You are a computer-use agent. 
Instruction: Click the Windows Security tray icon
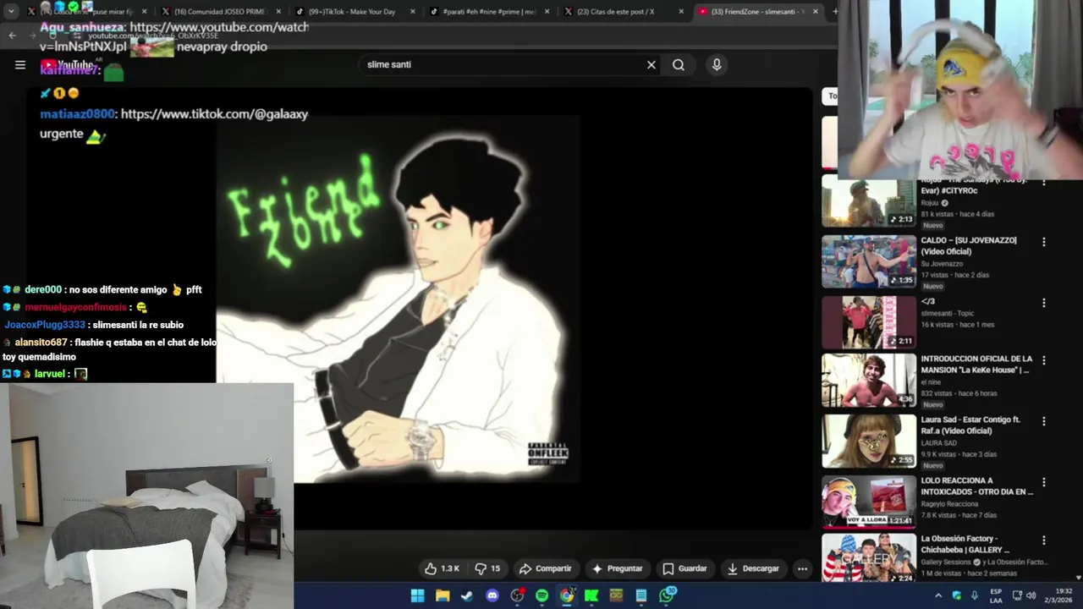tap(957, 595)
